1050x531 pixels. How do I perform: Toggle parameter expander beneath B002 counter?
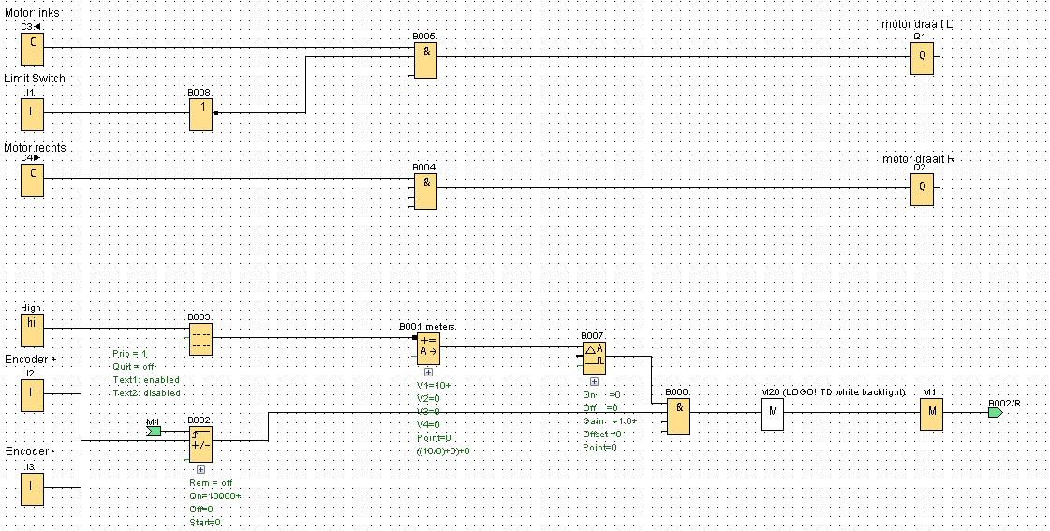click(200, 470)
